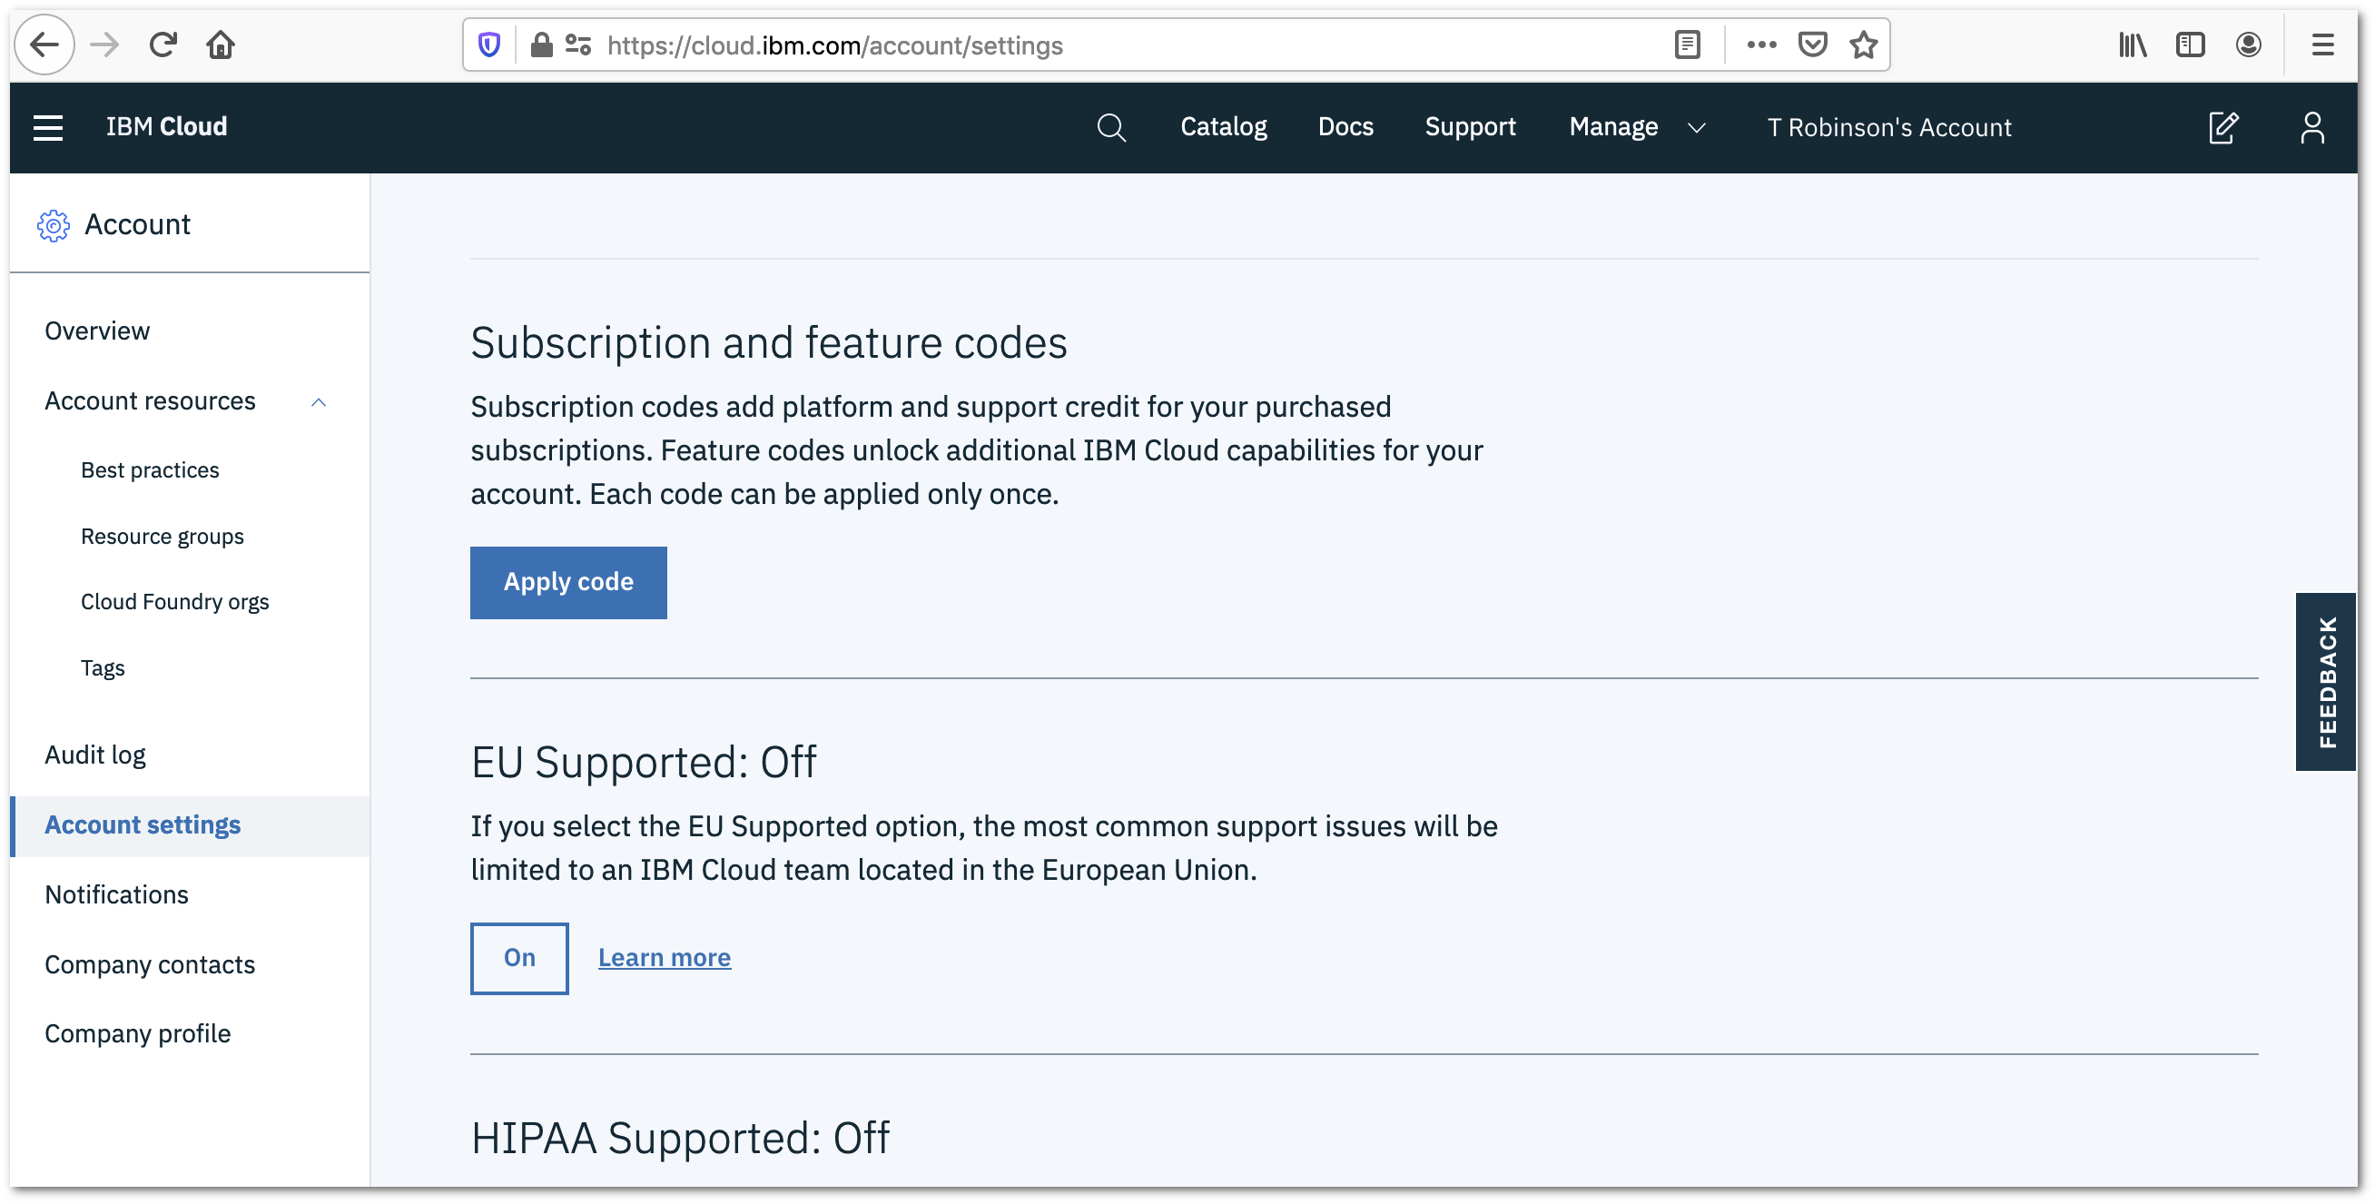Open the user profile avatar icon
This screenshot has width=2375, height=1204.
coord(2312,127)
